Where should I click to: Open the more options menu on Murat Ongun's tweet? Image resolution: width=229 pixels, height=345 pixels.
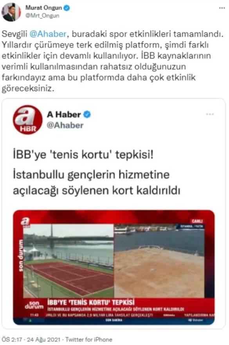(x=222, y=8)
